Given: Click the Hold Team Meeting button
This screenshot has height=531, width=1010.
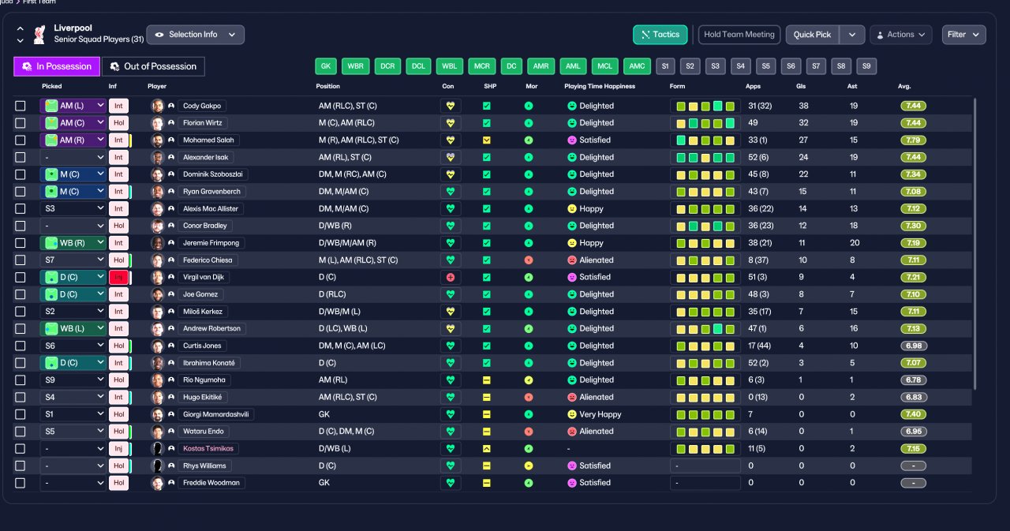Looking at the screenshot, I should [739, 35].
